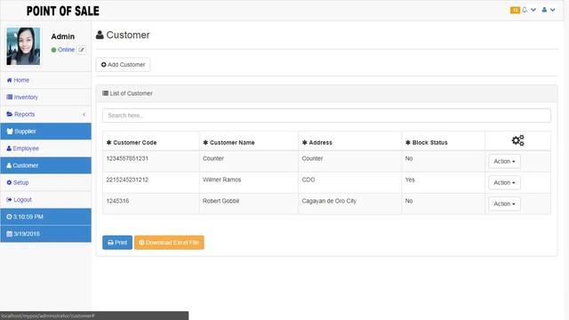Open the Employee page
569x320 pixels.
coord(45,148)
